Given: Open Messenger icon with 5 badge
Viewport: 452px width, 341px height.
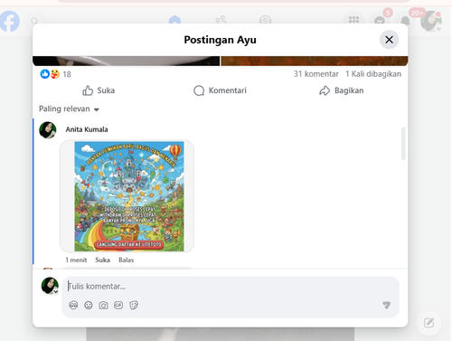Looking at the screenshot, I should coord(380,20).
